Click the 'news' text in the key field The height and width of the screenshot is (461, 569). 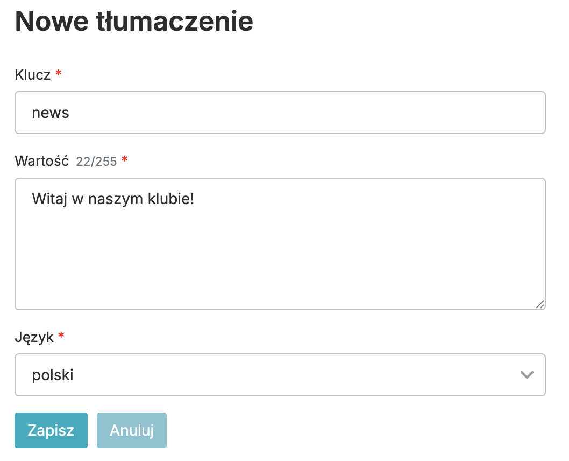[51, 113]
